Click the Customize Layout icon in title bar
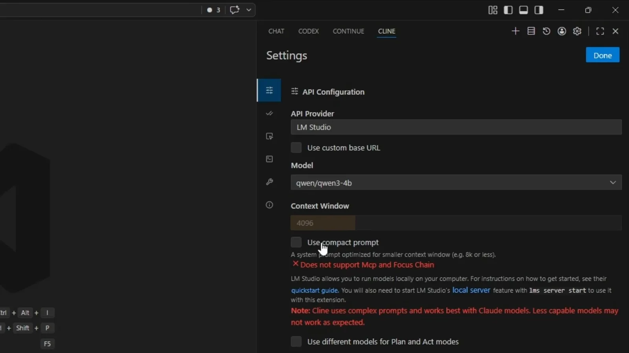629x353 pixels. [493, 10]
